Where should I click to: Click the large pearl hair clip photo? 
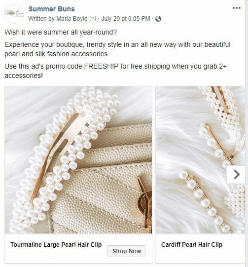pos(78,160)
